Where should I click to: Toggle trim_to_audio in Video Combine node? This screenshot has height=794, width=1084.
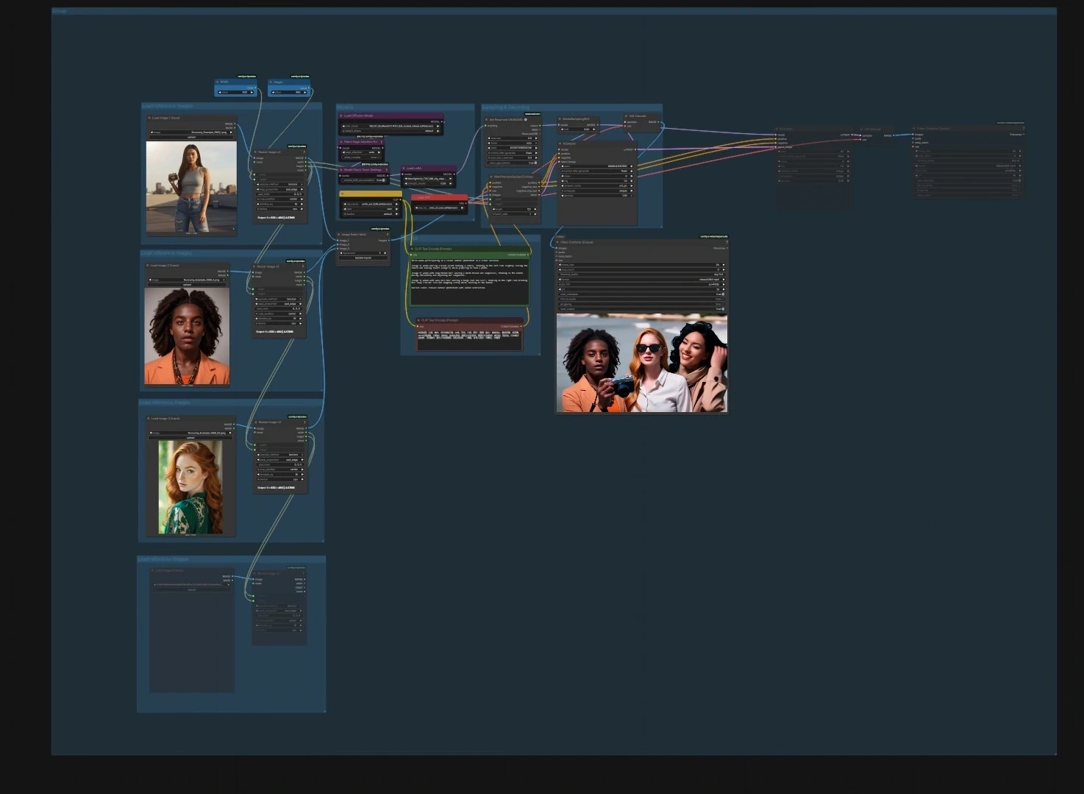pyautogui.click(x=642, y=299)
